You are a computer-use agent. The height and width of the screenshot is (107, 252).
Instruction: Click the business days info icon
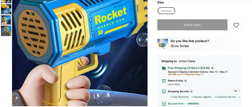click(202, 74)
